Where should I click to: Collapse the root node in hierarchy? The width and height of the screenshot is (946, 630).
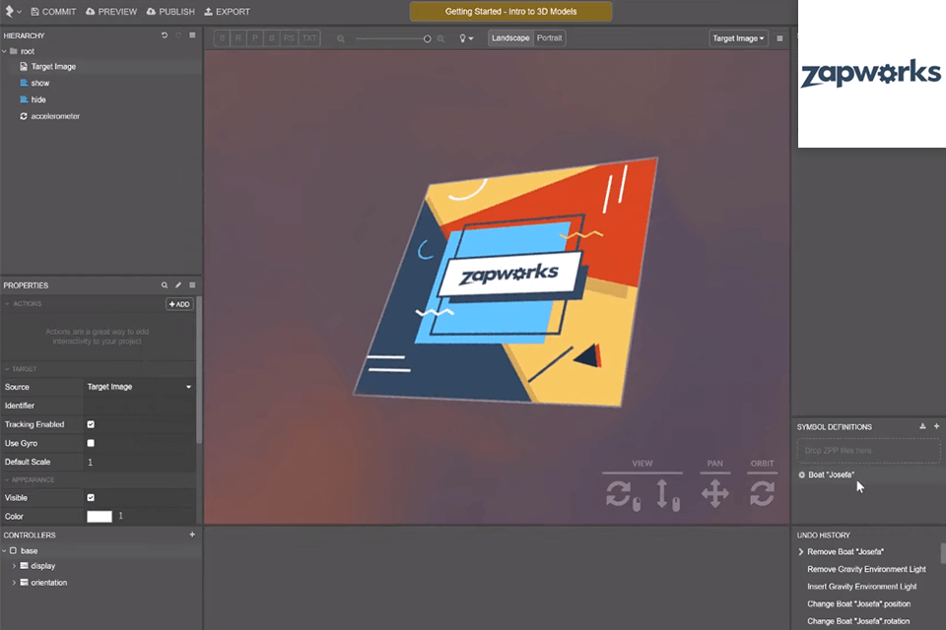[5, 51]
